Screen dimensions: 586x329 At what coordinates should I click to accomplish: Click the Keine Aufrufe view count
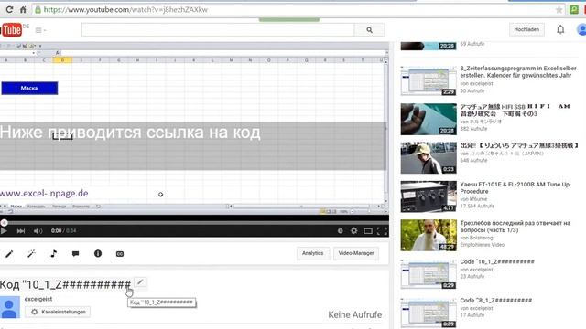(355, 314)
